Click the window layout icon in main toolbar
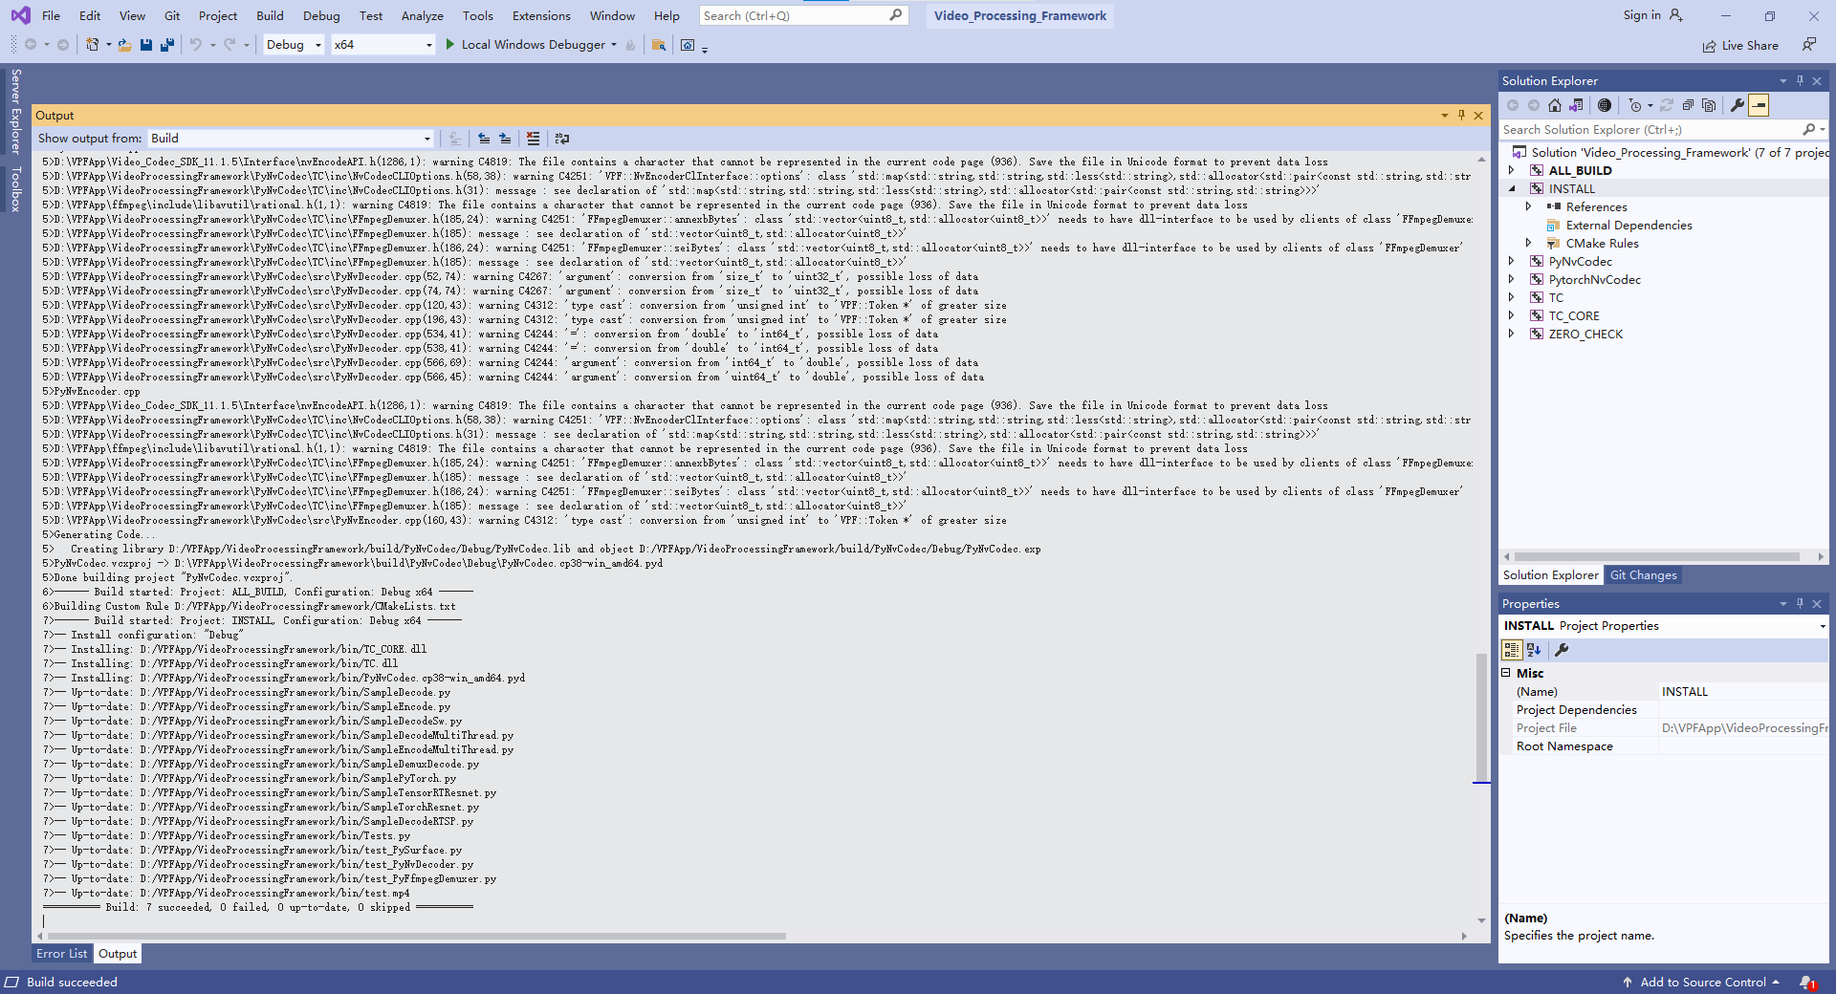Viewport: 1836px width, 994px height. point(688,45)
